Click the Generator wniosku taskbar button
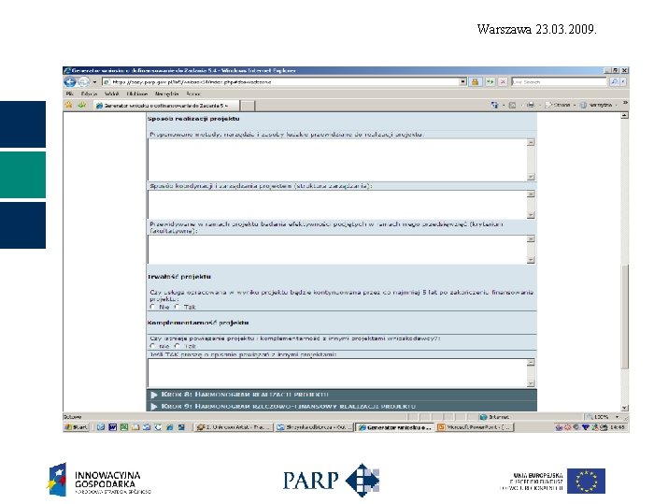 pos(394,427)
